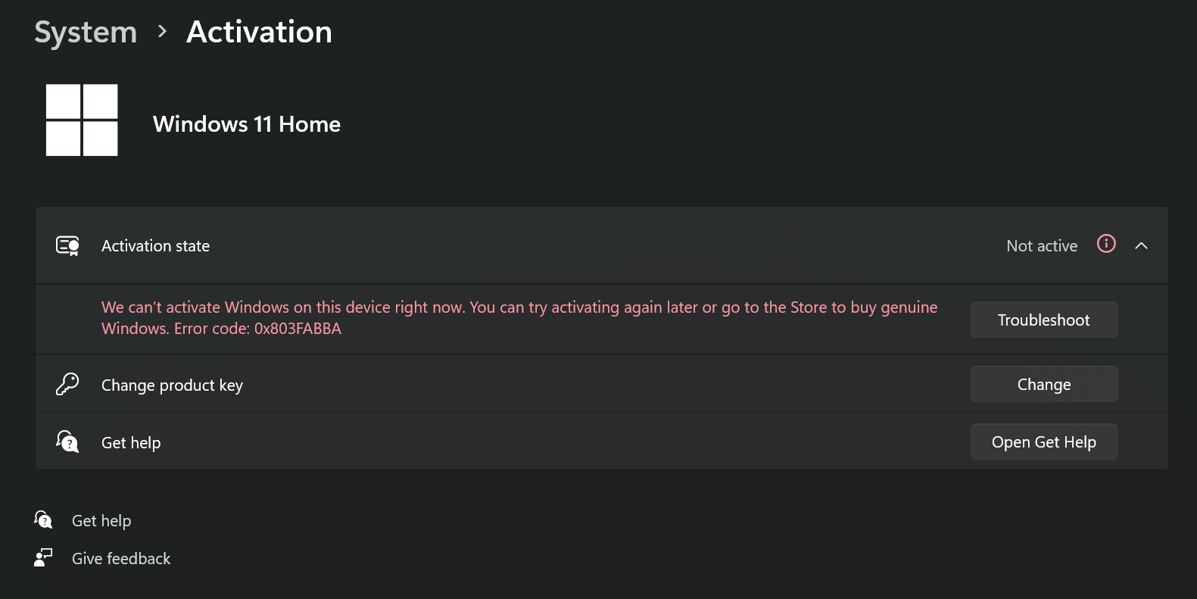Viewport: 1197px width, 599px height.
Task: Click Open Get Help button
Action: tap(1043, 441)
